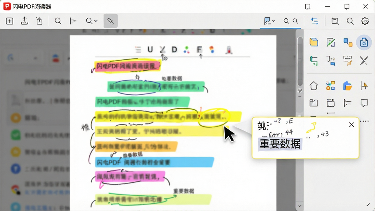
Task: Click the circled blue document icon
Action: pos(364,42)
